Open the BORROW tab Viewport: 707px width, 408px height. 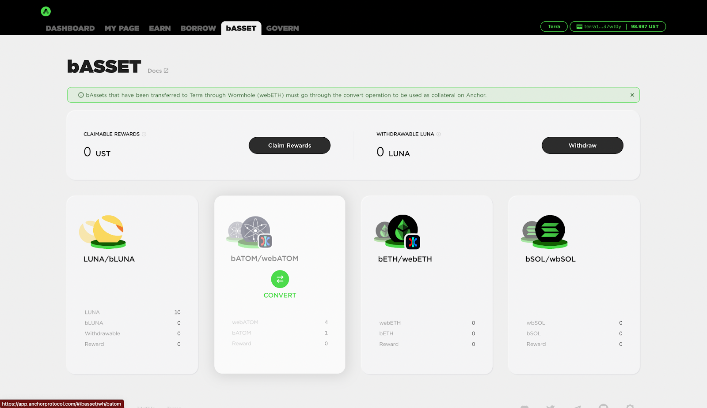click(x=198, y=28)
